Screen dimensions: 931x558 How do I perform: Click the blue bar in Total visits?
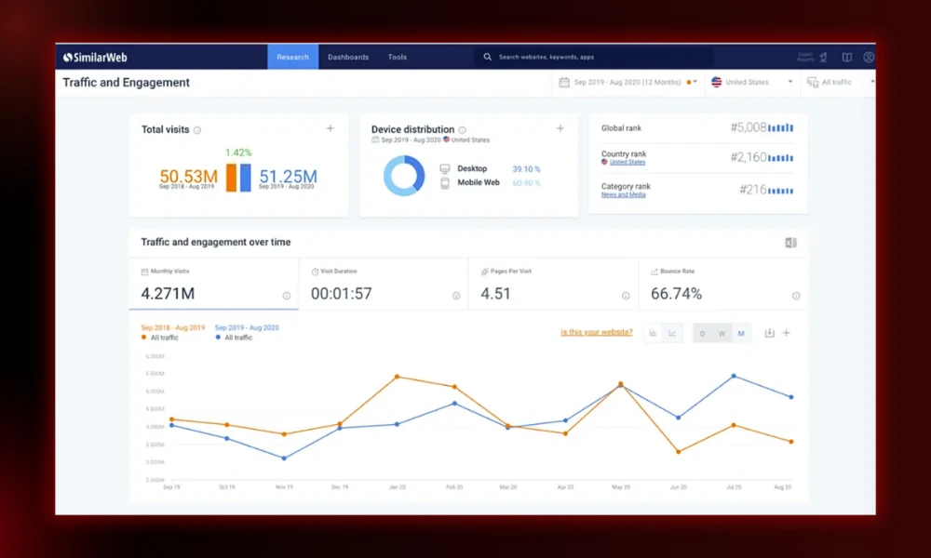245,178
